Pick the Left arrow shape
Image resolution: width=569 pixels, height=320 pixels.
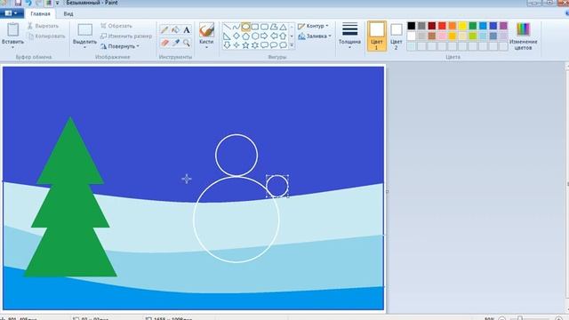(x=274, y=36)
